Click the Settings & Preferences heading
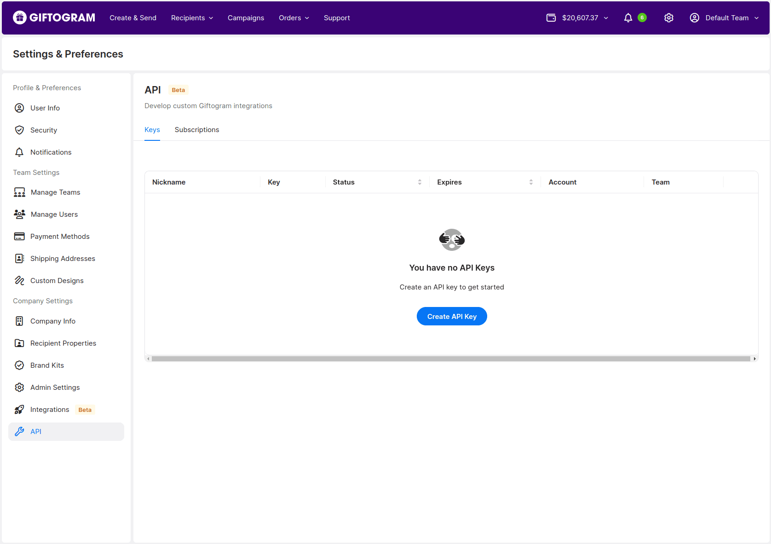Image resolution: width=771 pixels, height=544 pixels. tap(68, 54)
